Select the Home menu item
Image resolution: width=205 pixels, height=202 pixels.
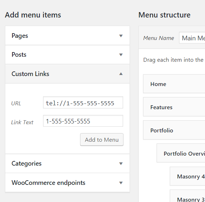(x=174, y=84)
